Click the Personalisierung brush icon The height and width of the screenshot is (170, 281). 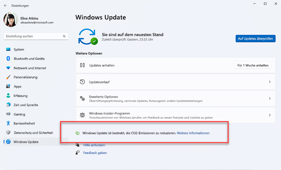[x=8, y=77]
